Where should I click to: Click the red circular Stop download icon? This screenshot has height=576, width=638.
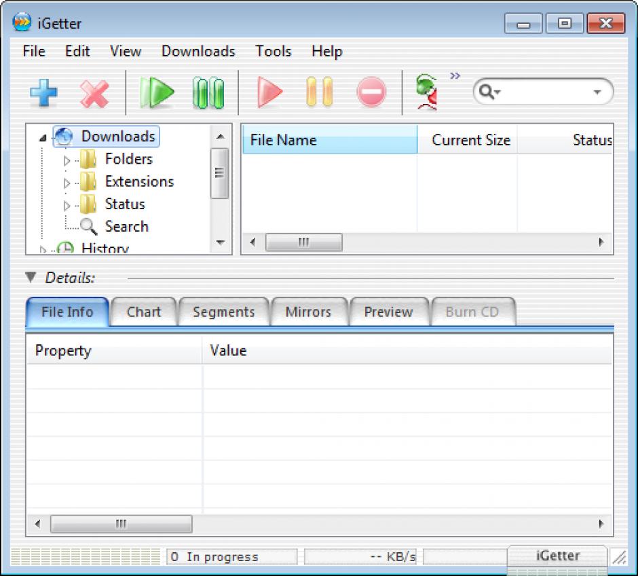(x=371, y=92)
